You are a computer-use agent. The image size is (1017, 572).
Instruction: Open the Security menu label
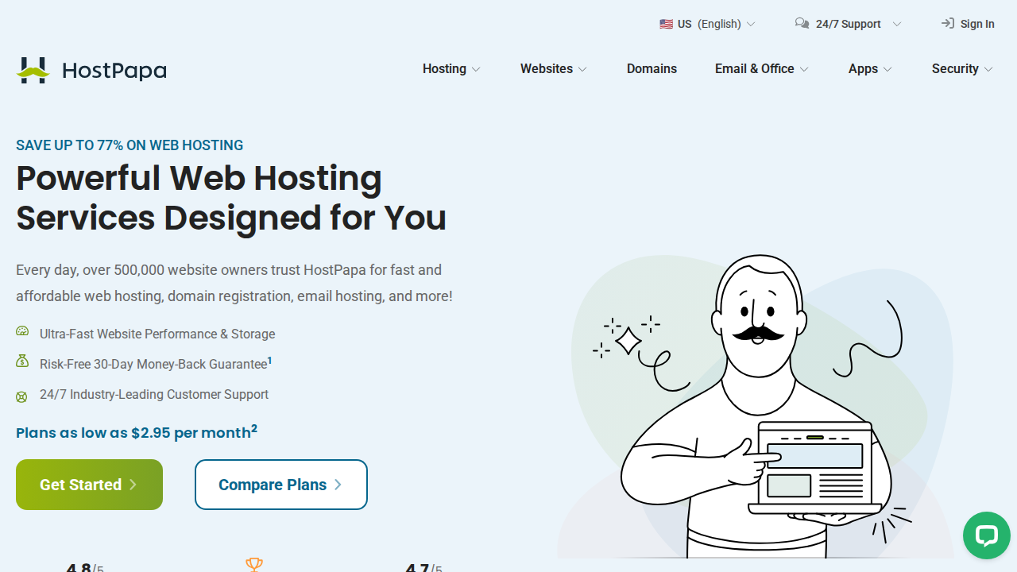point(955,69)
